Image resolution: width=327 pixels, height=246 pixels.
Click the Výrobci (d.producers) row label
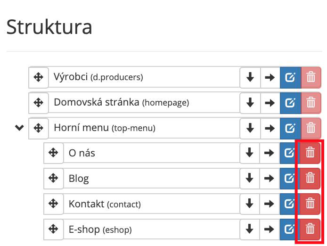[98, 77]
